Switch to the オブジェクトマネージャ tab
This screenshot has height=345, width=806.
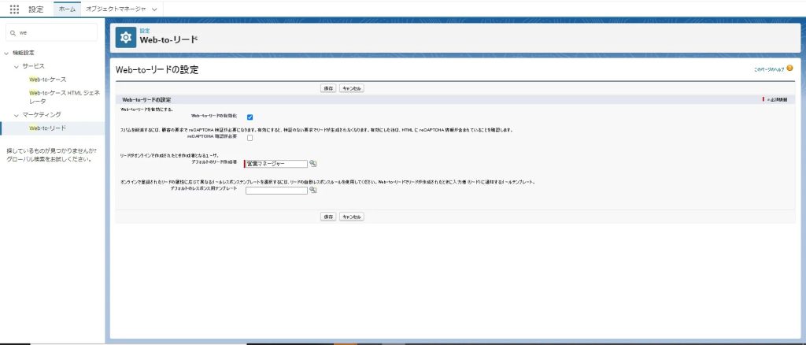(x=116, y=9)
